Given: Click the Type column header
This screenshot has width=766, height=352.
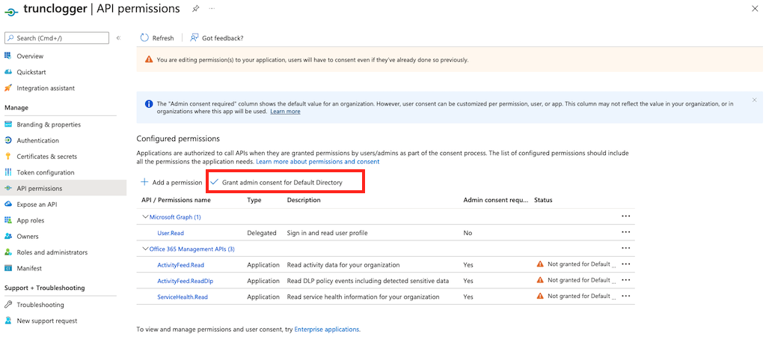Looking at the screenshot, I should point(254,200).
